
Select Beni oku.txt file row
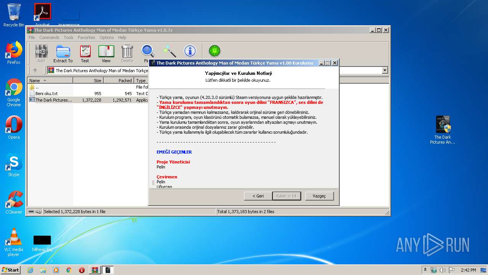pos(88,93)
